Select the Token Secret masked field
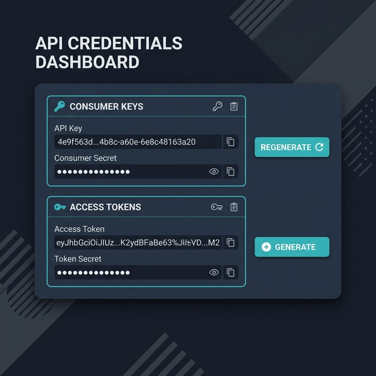Image resolution: width=376 pixels, height=376 pixels. pyautogui.click(x=138, y=272)
